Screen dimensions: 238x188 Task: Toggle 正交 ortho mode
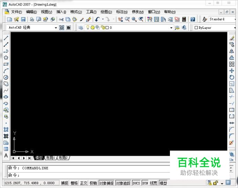coord(84,183)
